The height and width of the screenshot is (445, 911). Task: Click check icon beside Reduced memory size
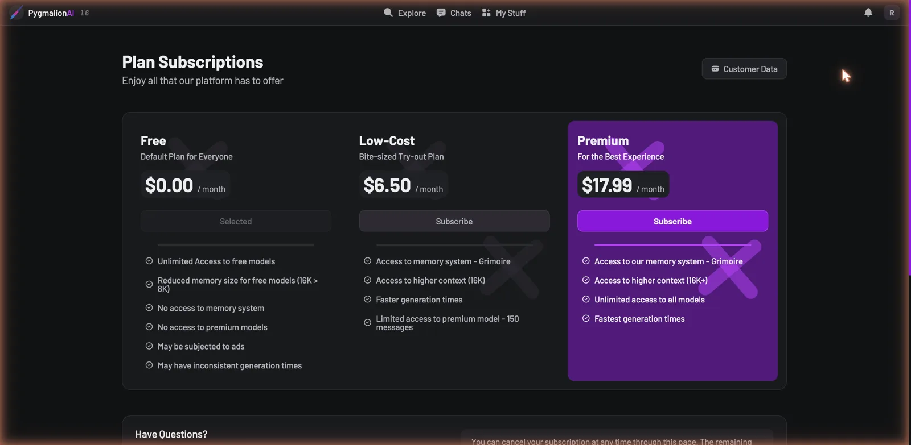[x=149, y=284]
